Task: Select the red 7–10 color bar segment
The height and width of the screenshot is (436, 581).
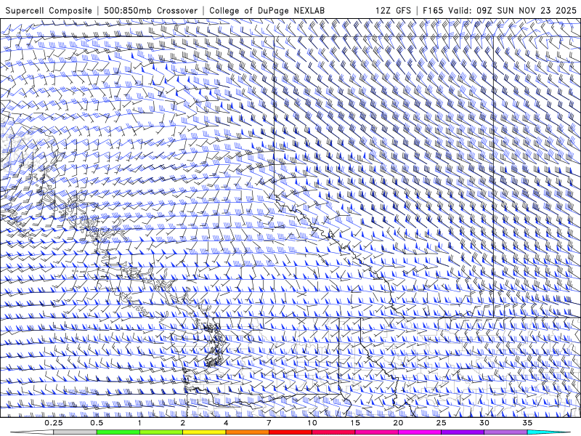Action: pyautogui.click(x=290, y=432)
